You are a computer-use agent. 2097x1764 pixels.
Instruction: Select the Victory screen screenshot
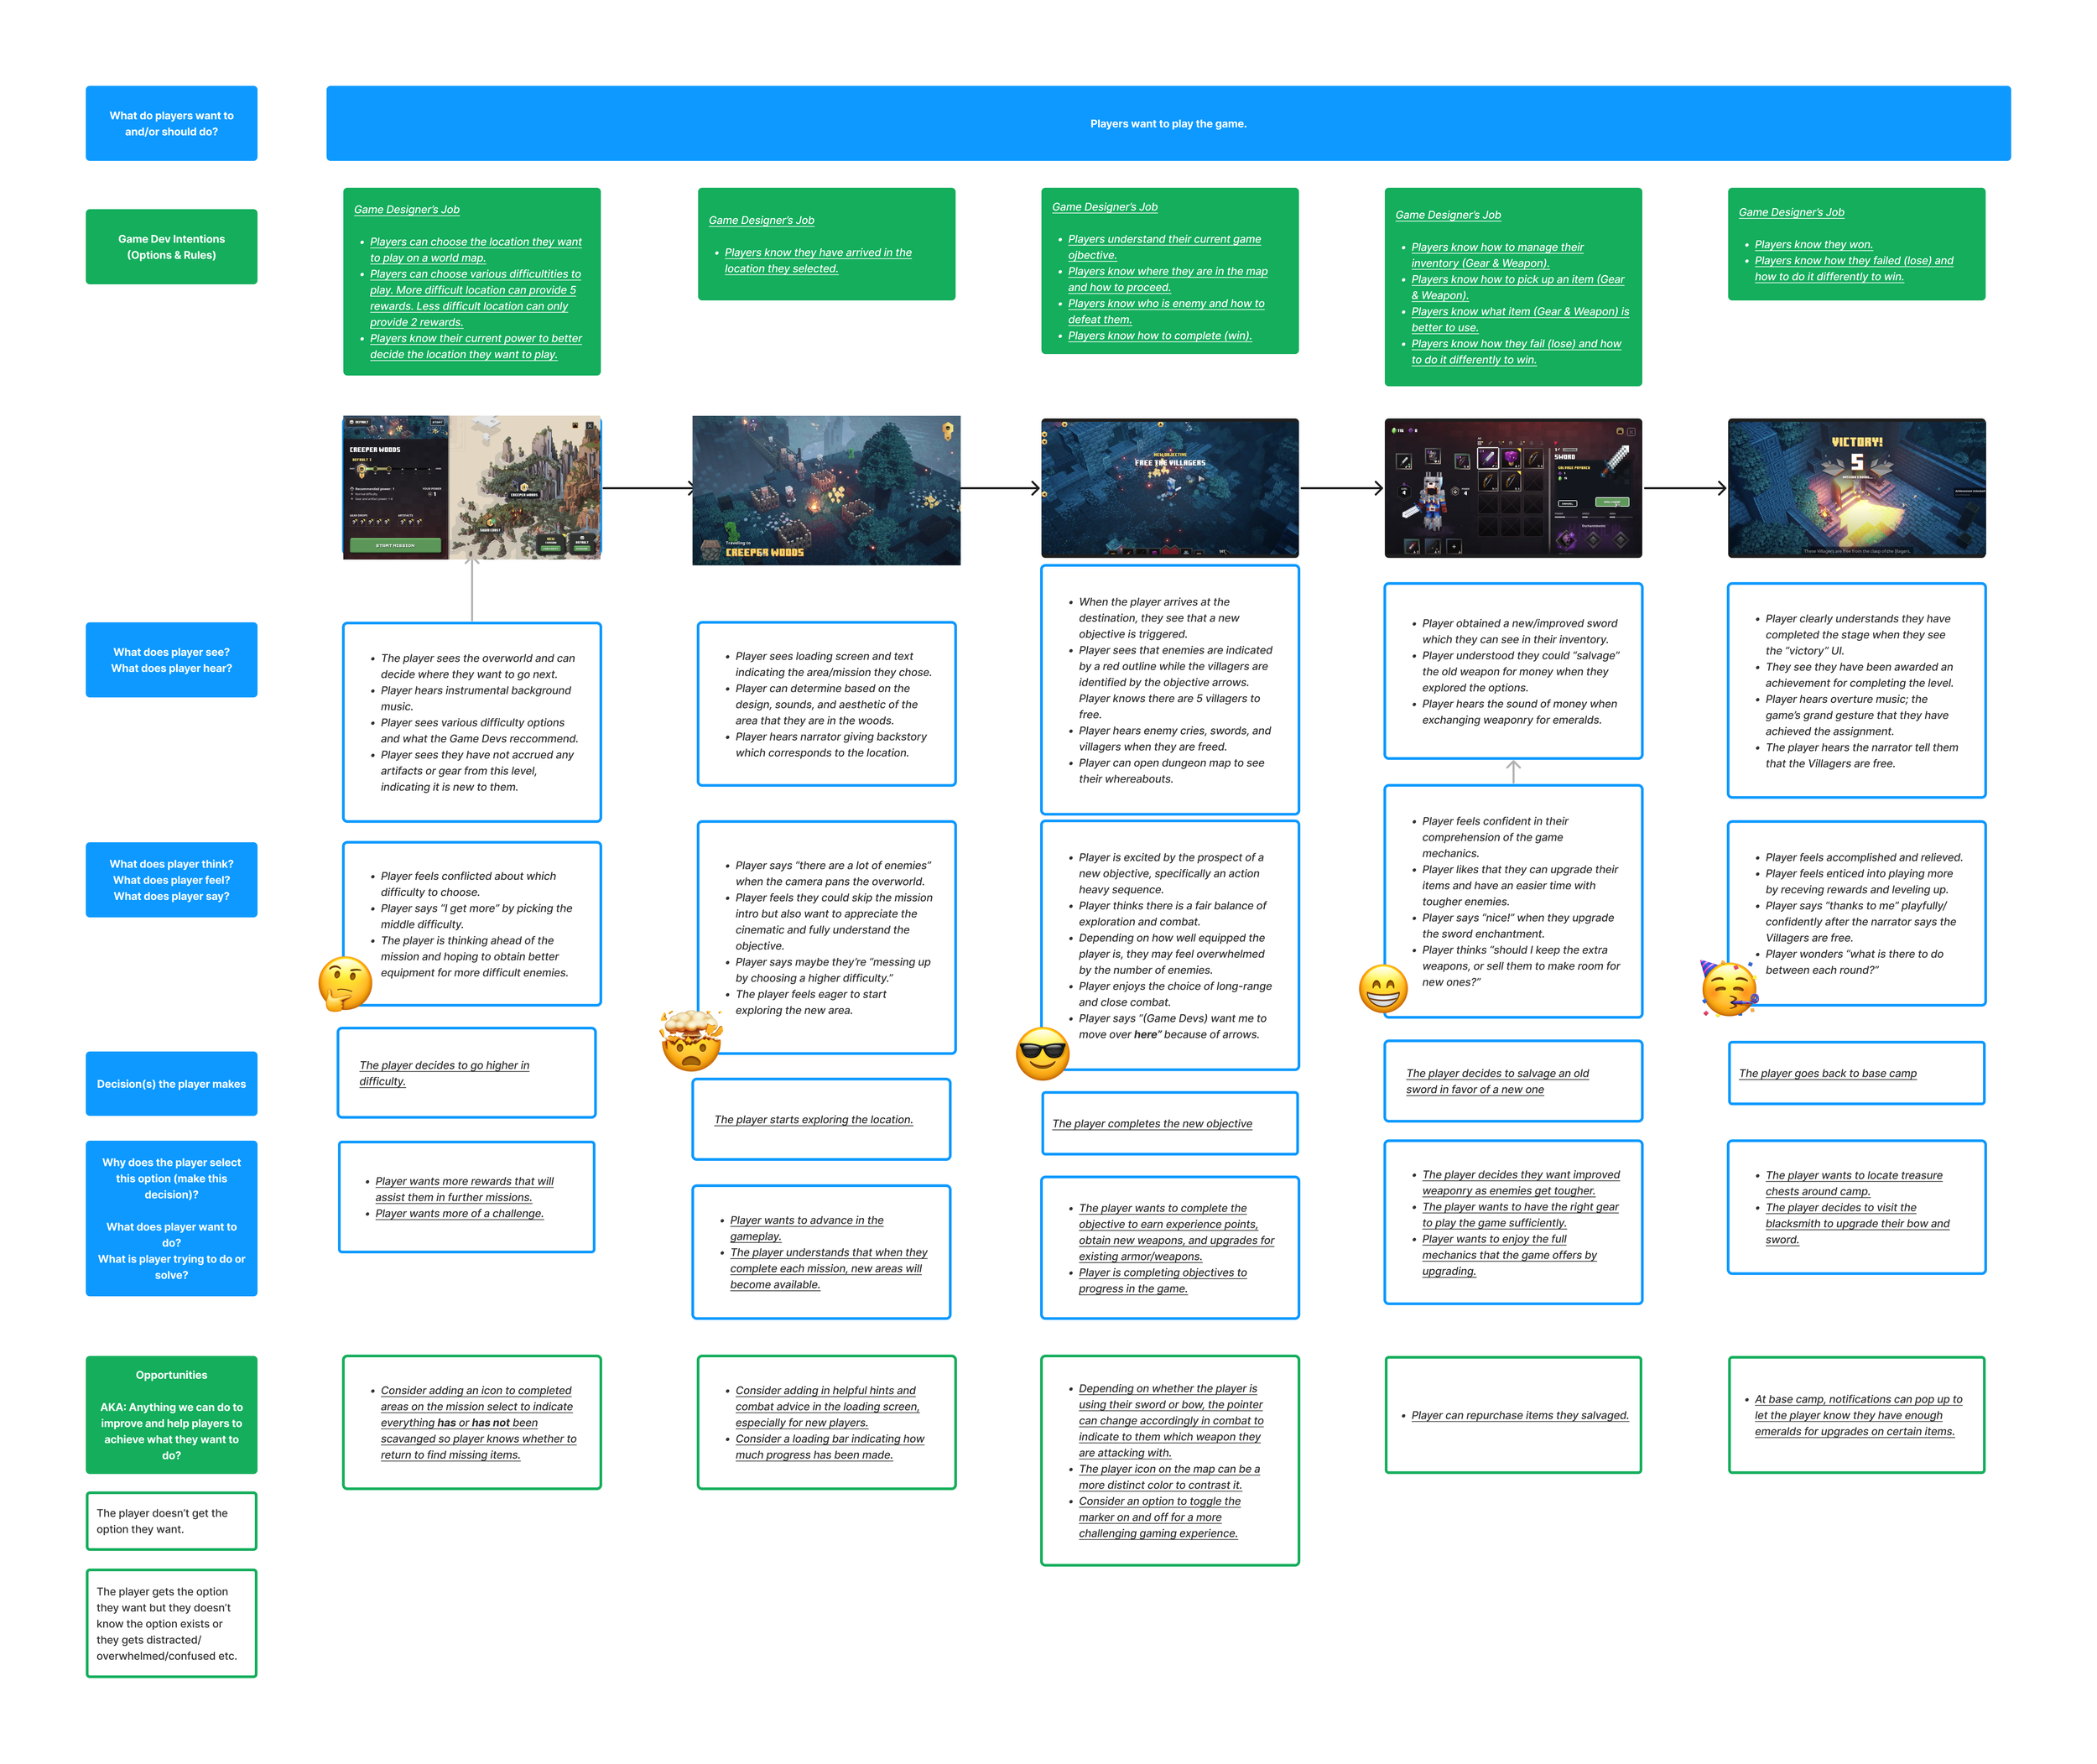click(1856, 488)
